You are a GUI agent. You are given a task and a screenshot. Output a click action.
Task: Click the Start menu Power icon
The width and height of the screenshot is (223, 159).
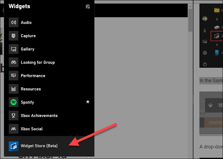pyautogui.click(x=205, y=64)
